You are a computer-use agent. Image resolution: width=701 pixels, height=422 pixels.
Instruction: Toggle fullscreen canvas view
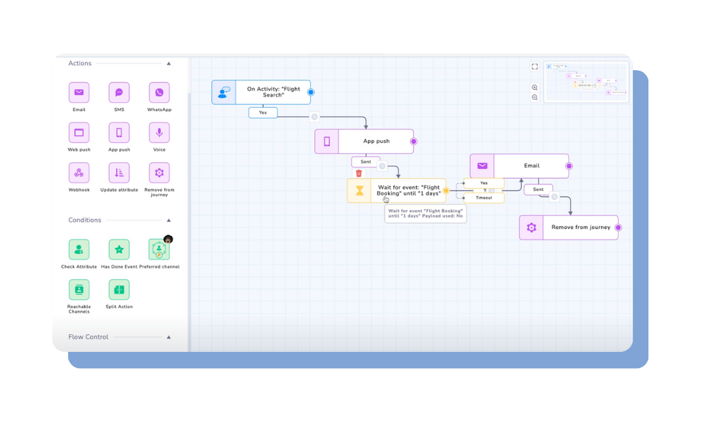coord(535,67)
